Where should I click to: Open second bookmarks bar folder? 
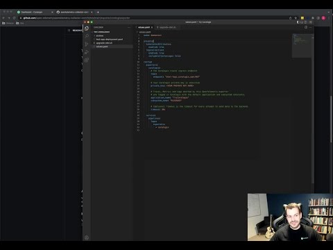tap(20, 23)
